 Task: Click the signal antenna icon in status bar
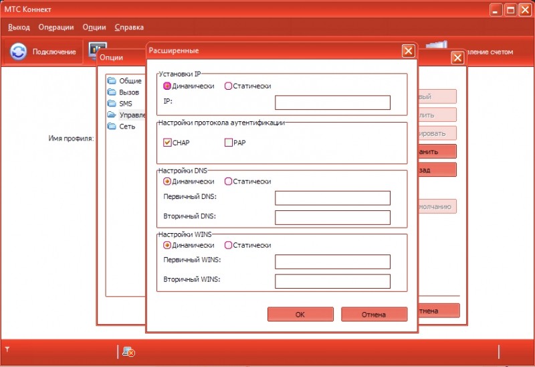click(x=7, y=349)
